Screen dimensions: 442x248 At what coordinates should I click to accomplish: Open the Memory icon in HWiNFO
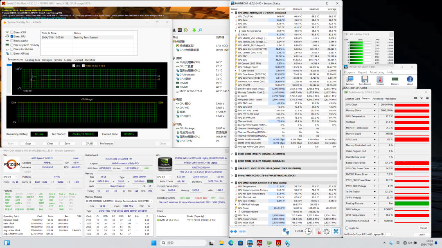coord(395,79)
